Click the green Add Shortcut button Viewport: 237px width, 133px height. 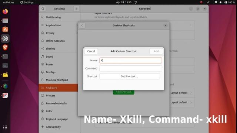point(123,92)
